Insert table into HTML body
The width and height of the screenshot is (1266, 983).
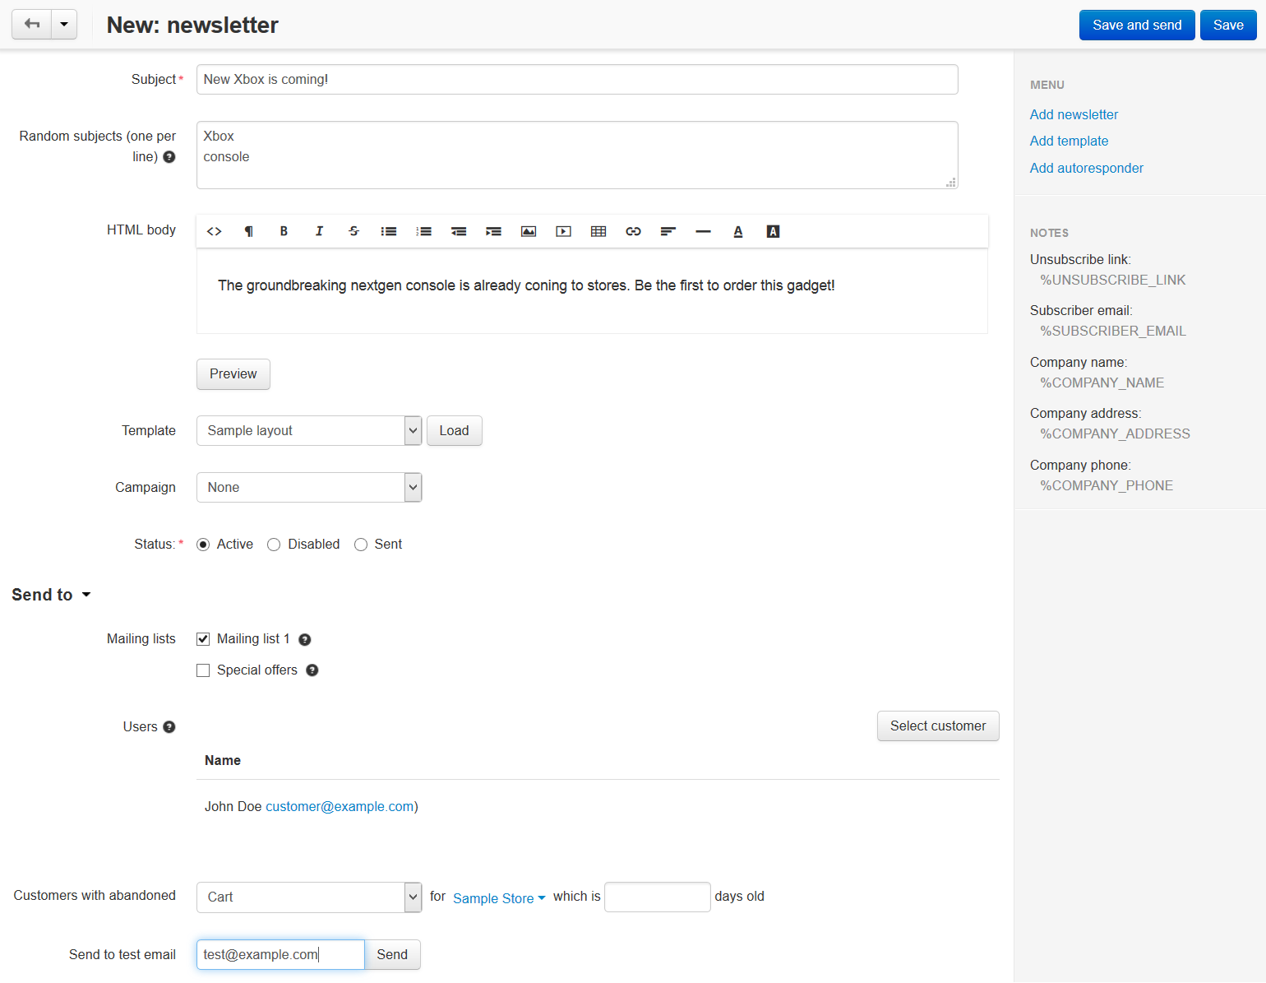[x=598, y=232]
